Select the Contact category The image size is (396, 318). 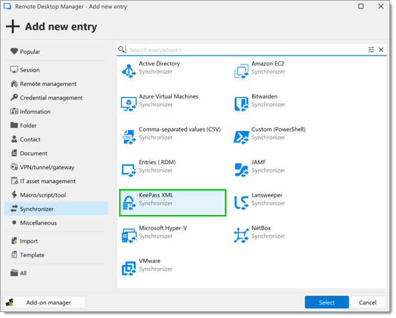click(x=56, y=139)
